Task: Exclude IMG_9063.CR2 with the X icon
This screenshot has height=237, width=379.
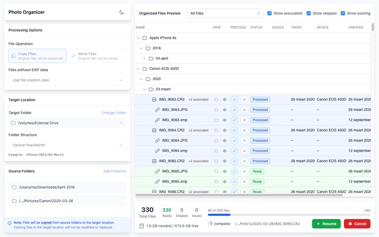Action: (x=244, y=100)
